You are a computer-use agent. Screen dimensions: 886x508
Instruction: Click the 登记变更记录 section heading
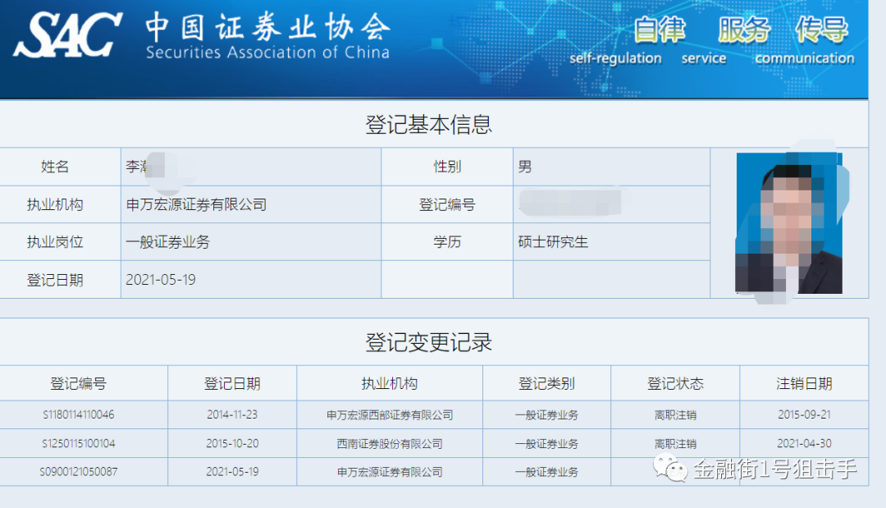coord(429,342)
